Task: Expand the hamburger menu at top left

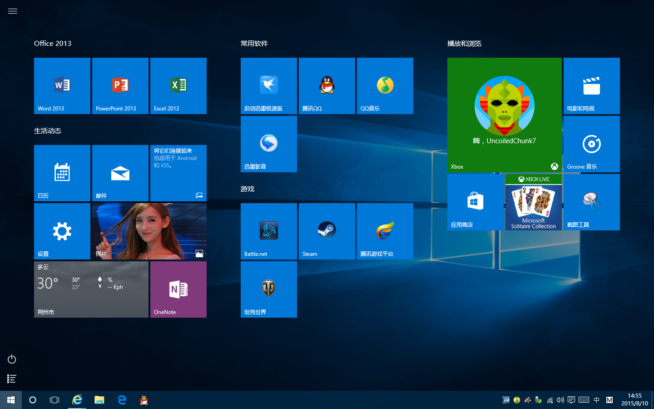Action: [x=12, y=11]
